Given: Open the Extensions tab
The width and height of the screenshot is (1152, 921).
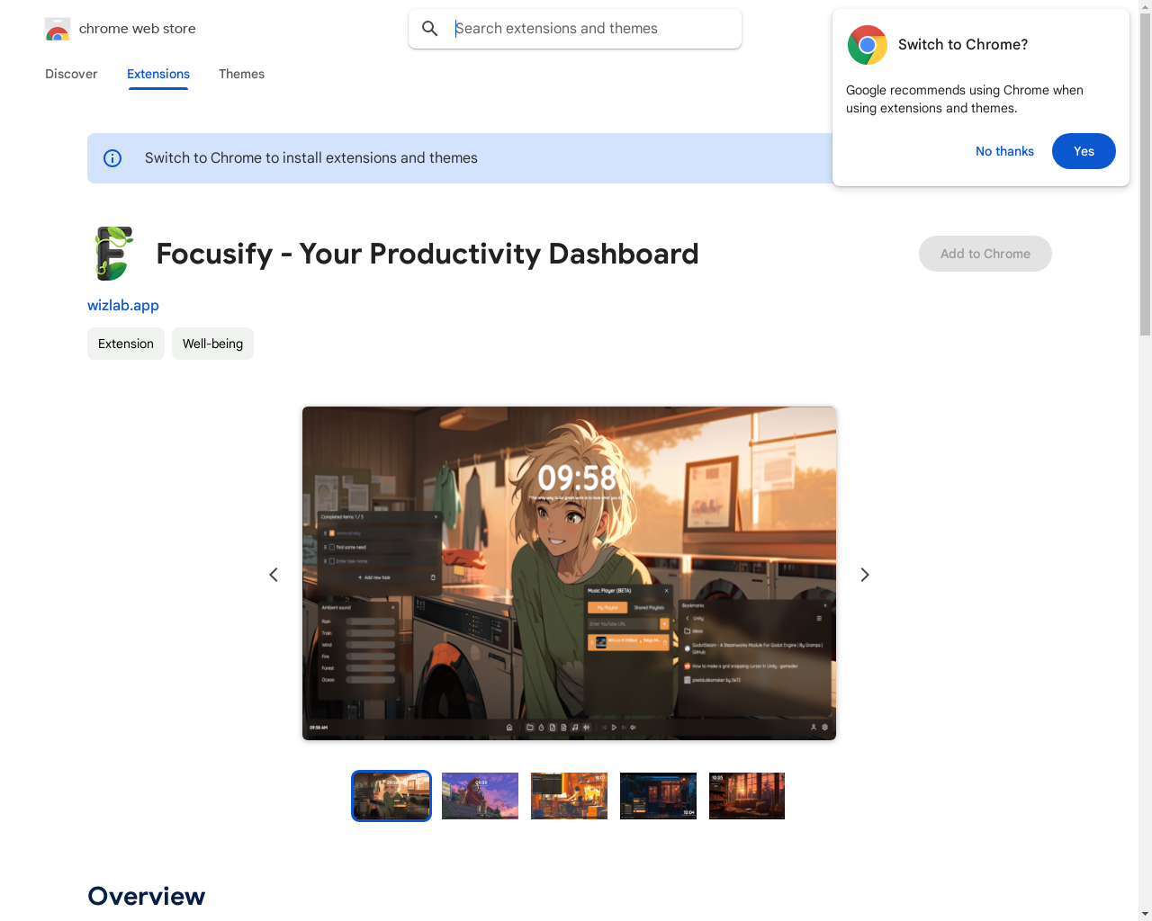Looking at the screenshot, I should click(x=158, y=74).
